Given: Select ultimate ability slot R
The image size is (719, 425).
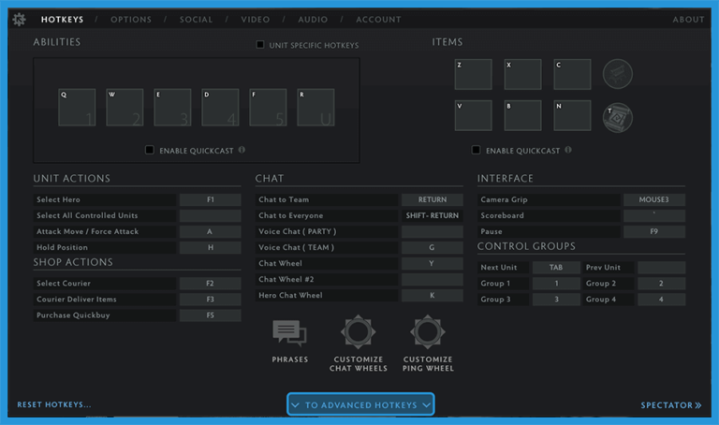Looking at the screenshot, I should pos(315,108).
